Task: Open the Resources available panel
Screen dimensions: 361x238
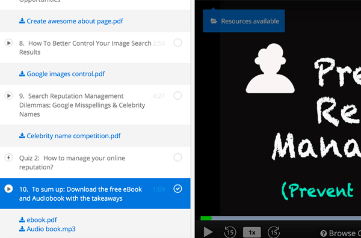Action: point(244,21)
